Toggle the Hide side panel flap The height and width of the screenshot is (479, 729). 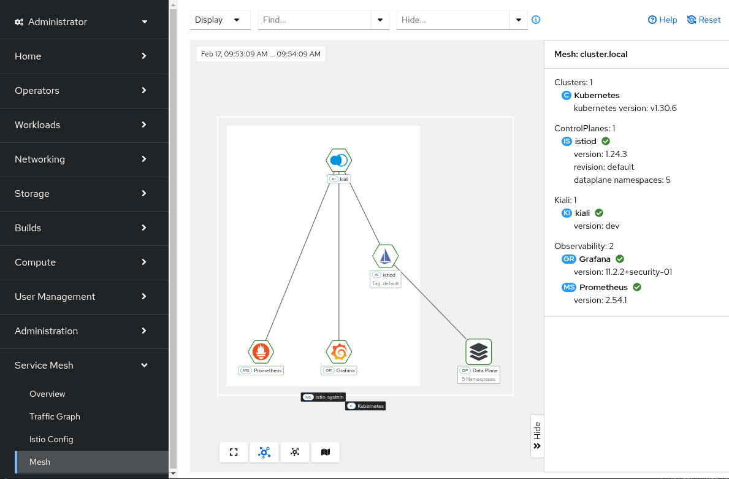(537, 437)
